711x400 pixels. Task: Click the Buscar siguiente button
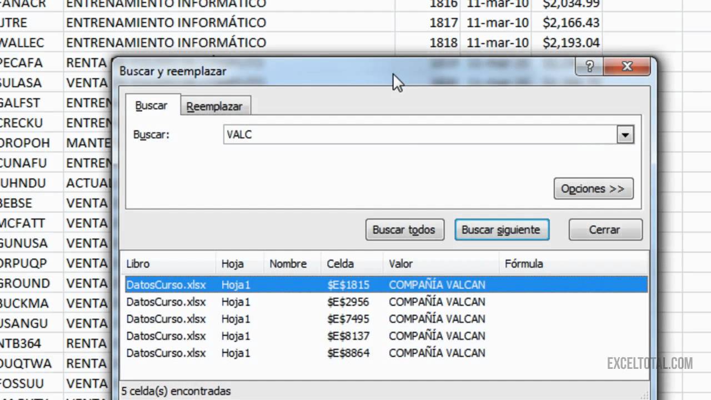501,229
